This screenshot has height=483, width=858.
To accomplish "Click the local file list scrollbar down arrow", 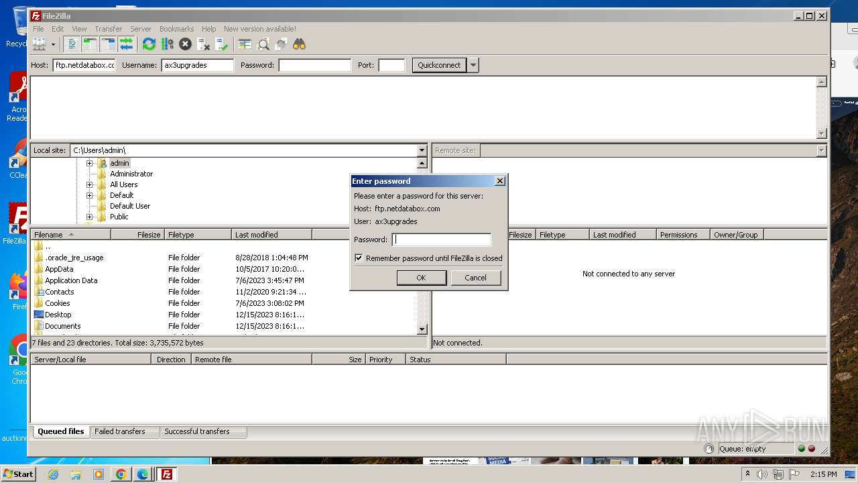I will point(422,329).
